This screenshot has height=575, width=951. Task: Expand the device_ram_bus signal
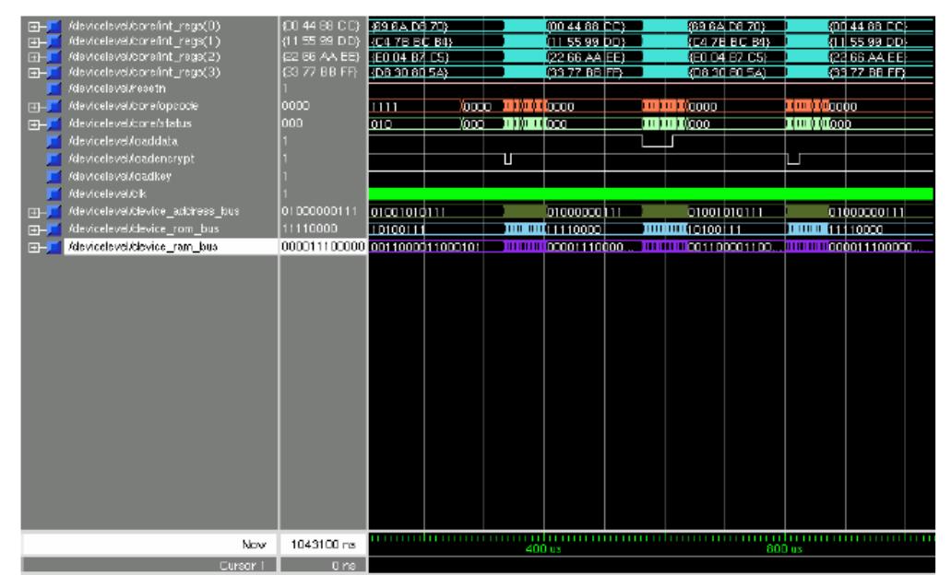[34, 247]
